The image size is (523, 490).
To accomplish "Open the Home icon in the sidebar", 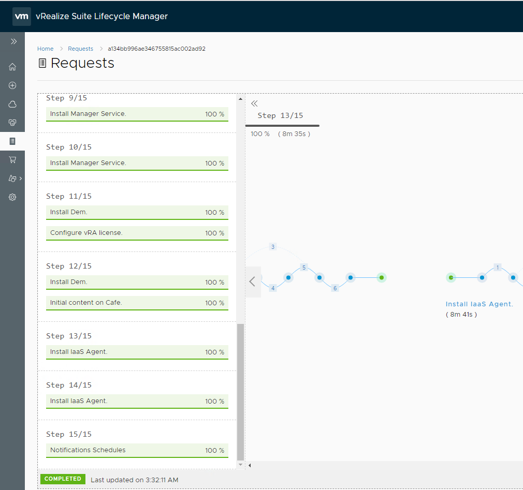I will (12, 67).
